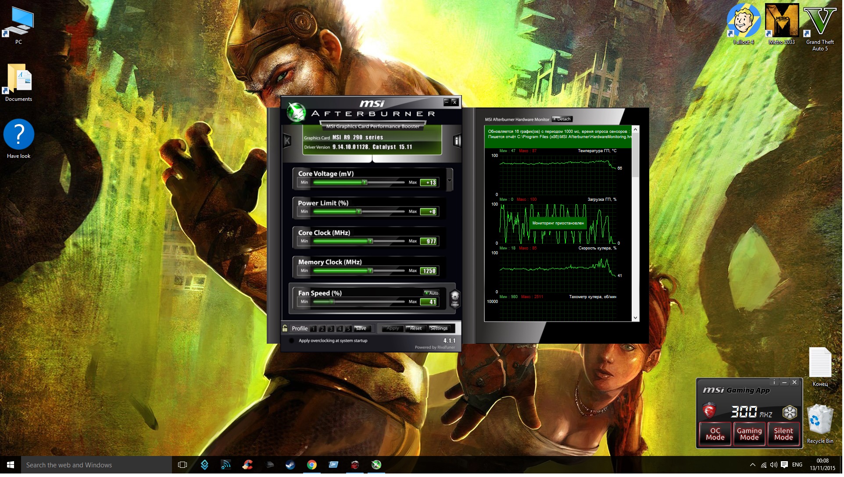Click the hardware monitor scroll up arrow
Screen dimensions: 844x477
(x=636, y=130)
